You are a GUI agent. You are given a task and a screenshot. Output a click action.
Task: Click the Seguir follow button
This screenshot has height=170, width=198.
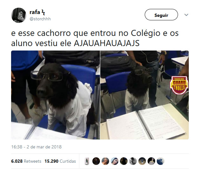[161, 15]
